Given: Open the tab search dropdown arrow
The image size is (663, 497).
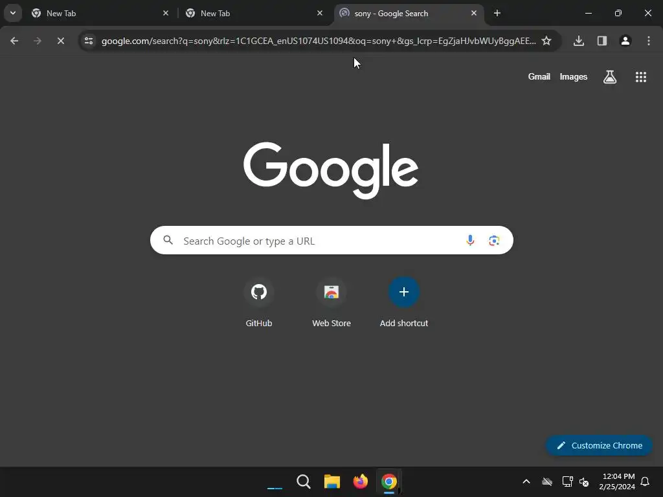Looking at the screenshot, I should tap(13, 13).
